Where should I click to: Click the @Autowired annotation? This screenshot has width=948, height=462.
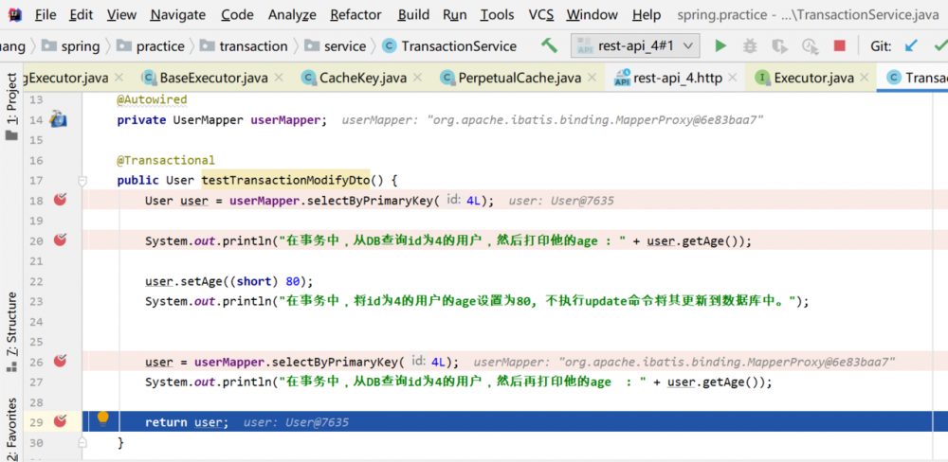(152, 99)
